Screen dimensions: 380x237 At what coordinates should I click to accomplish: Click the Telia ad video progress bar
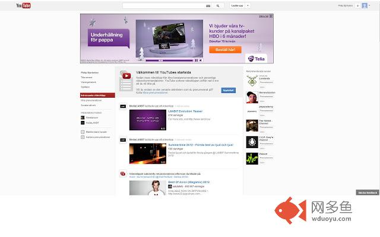tap(169, 60)
